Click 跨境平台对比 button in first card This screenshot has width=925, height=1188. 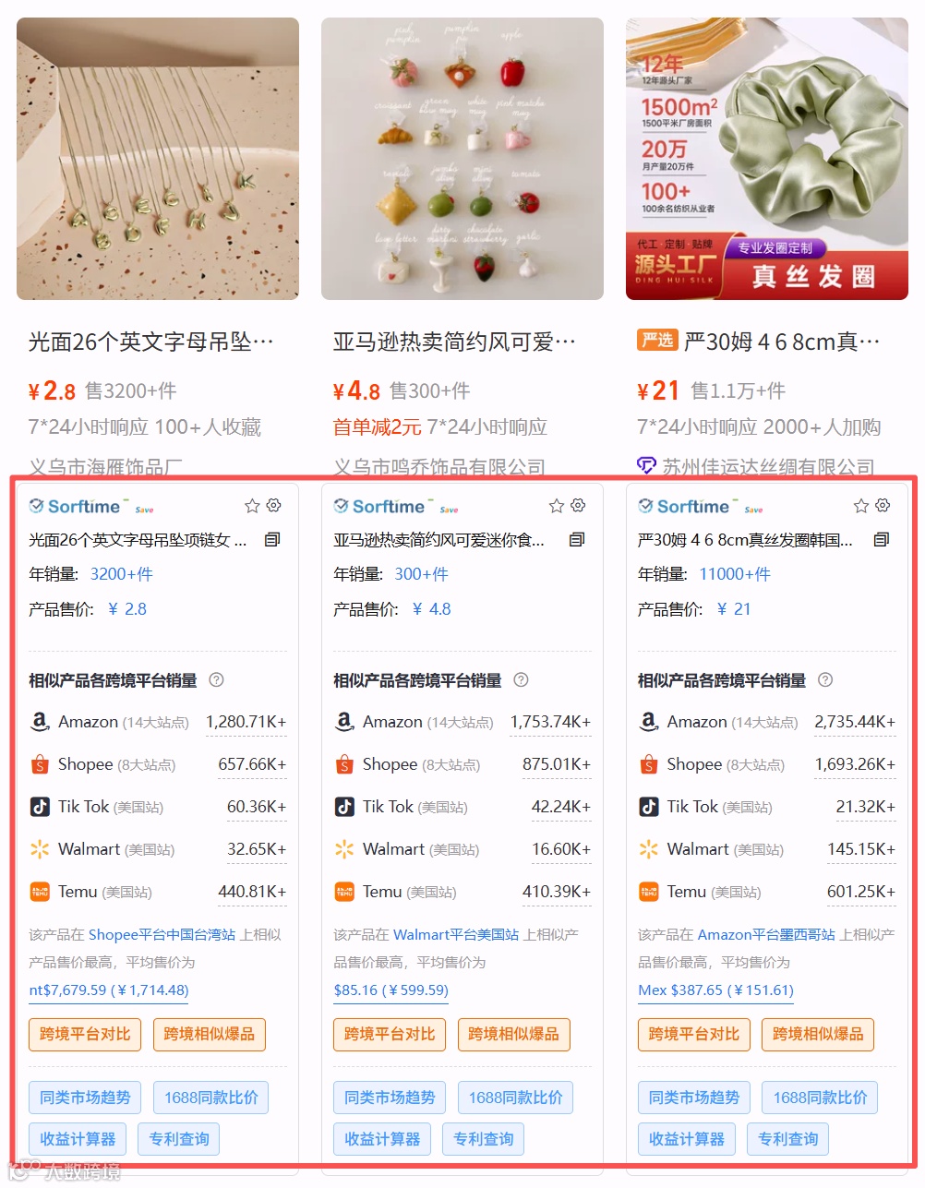[85, 1034]
